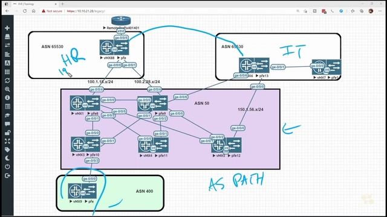Select the pfe12 switch node icon
This screenshot has height=217, width=387.
point(234,145)
